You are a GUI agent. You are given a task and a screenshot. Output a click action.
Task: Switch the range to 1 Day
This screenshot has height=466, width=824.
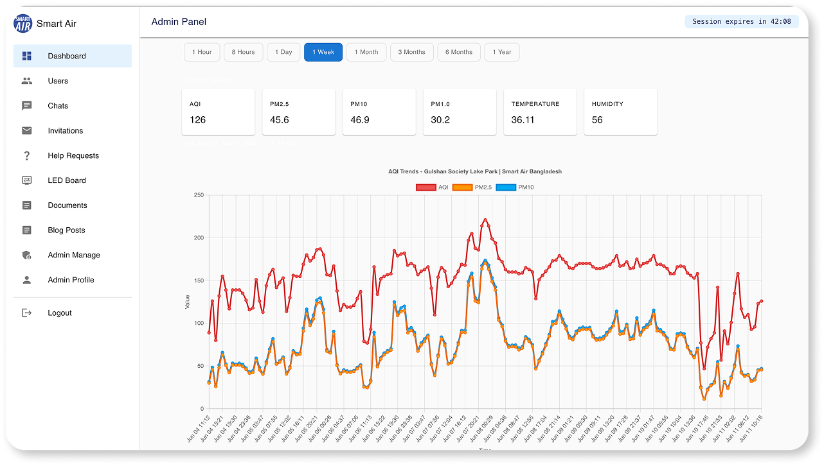pos(283,52)
